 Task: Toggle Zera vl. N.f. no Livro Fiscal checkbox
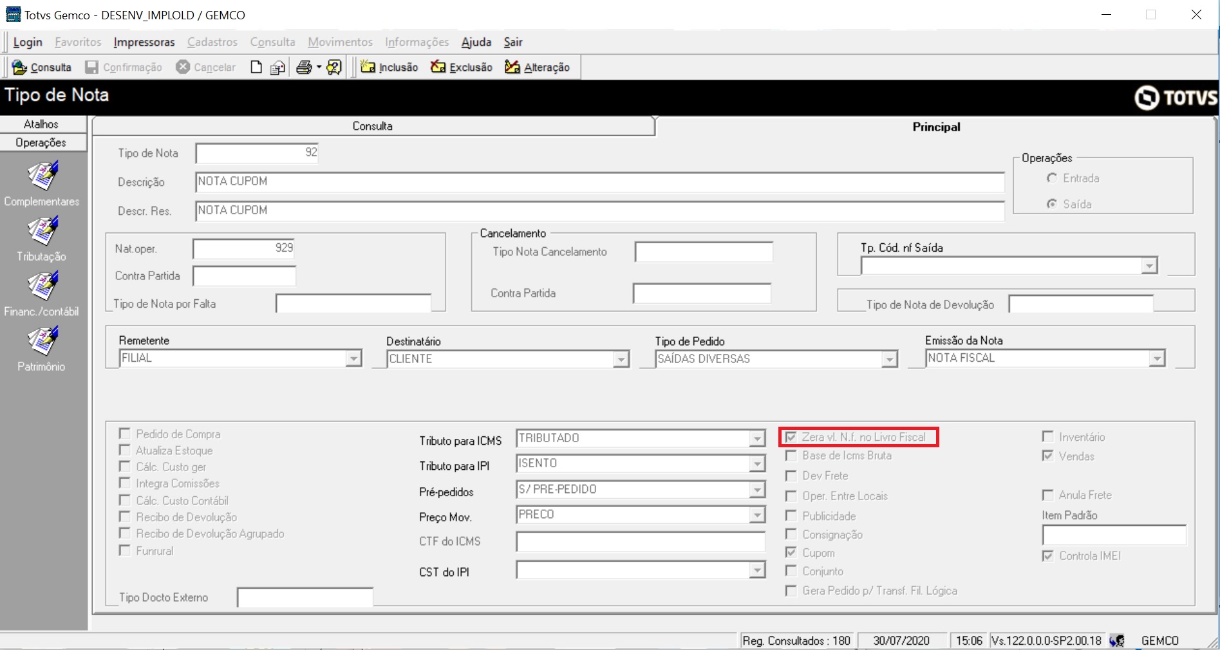791,437
